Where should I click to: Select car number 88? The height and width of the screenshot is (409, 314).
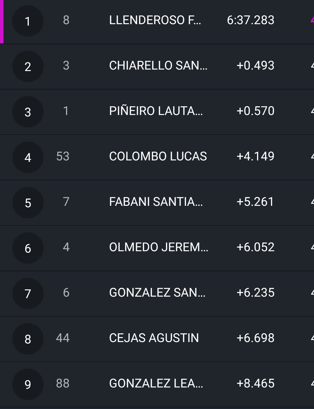(x=63, y=383)
